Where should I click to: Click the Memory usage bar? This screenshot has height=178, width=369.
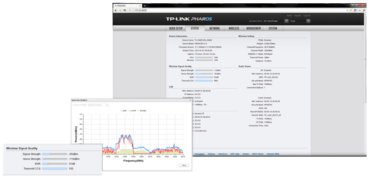(204, 60)
